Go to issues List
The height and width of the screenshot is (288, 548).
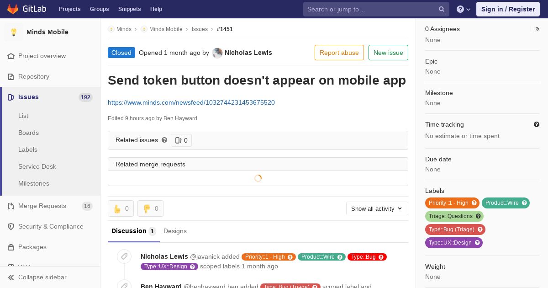(x=23, y=116)
